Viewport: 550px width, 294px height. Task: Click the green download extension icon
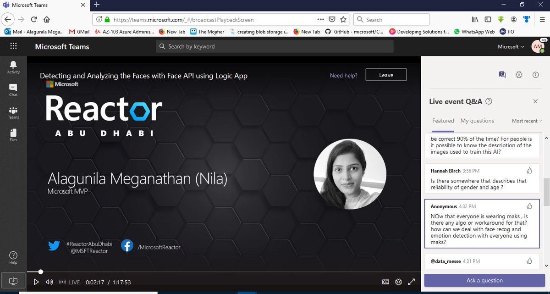point(501,20)
